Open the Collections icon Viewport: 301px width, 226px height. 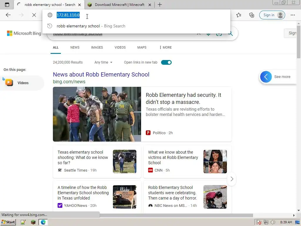click(252, 15)
